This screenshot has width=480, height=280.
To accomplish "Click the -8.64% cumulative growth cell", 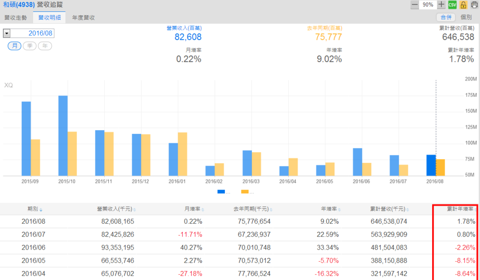I will pos(465,273).
